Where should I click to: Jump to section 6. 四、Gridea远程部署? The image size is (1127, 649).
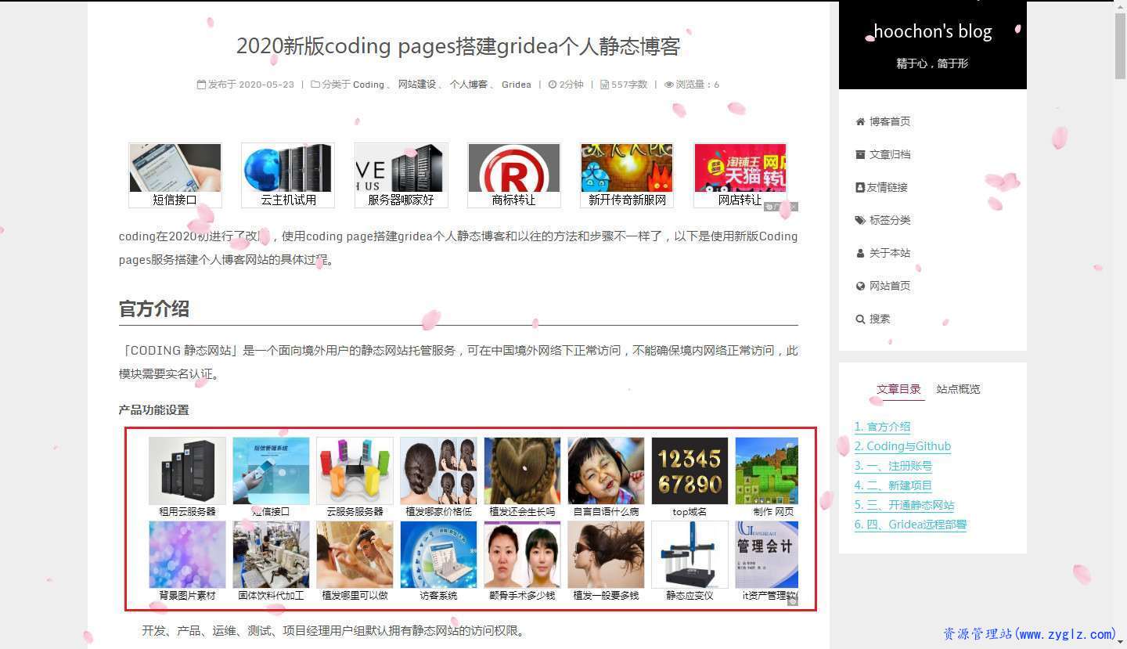(x=910, y=525)
